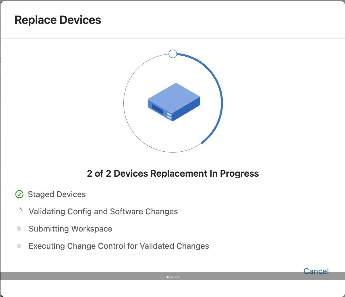Viewport: 345px width, 297px height.
Task: Click the white footer area below the grey bar
Action: 172,288
